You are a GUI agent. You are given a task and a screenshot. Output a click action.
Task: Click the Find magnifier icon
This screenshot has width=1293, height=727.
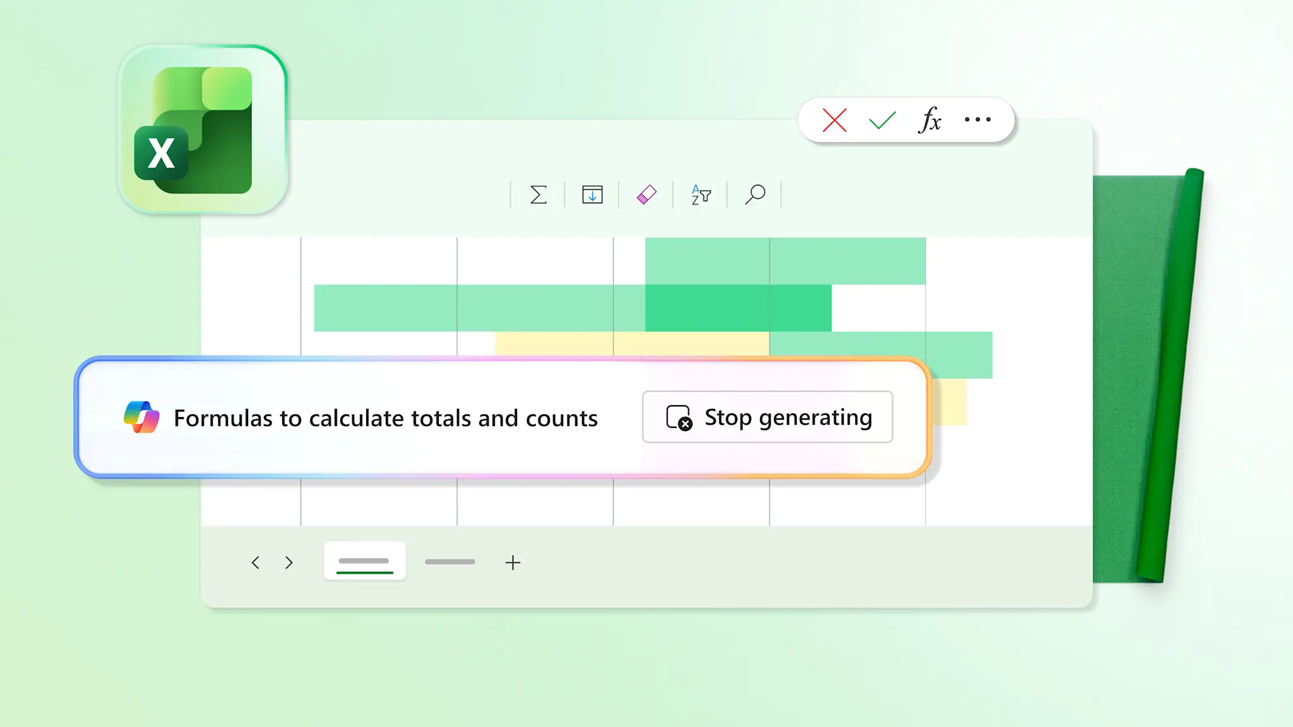point(755,194)
